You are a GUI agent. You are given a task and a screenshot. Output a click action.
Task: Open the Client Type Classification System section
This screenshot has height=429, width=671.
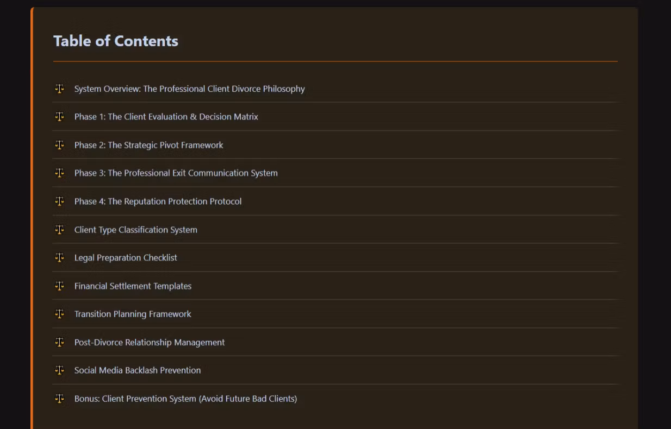(x=135, y=230)
